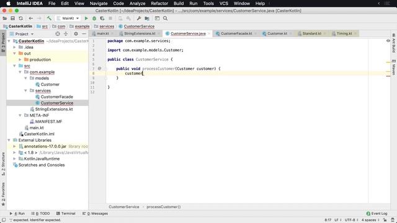Viewport: 397px width, 223px height.
Task: Open Project Structure toolbar icon
Action: tap(147, 18)
